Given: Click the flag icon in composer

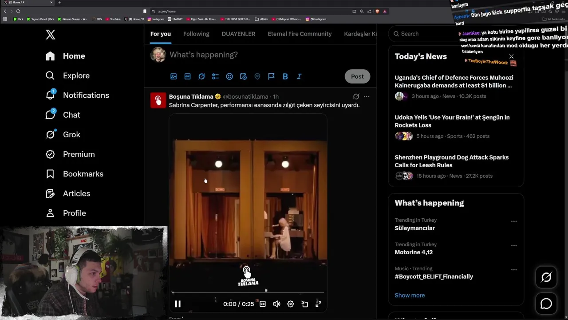Looking at the screenshot, I should (x=271, y=76).
